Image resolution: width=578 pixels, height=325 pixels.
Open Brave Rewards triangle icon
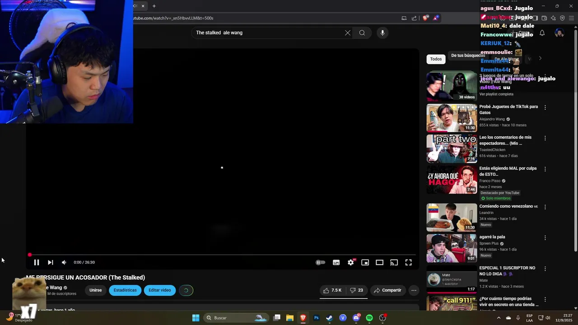(436, 18)
